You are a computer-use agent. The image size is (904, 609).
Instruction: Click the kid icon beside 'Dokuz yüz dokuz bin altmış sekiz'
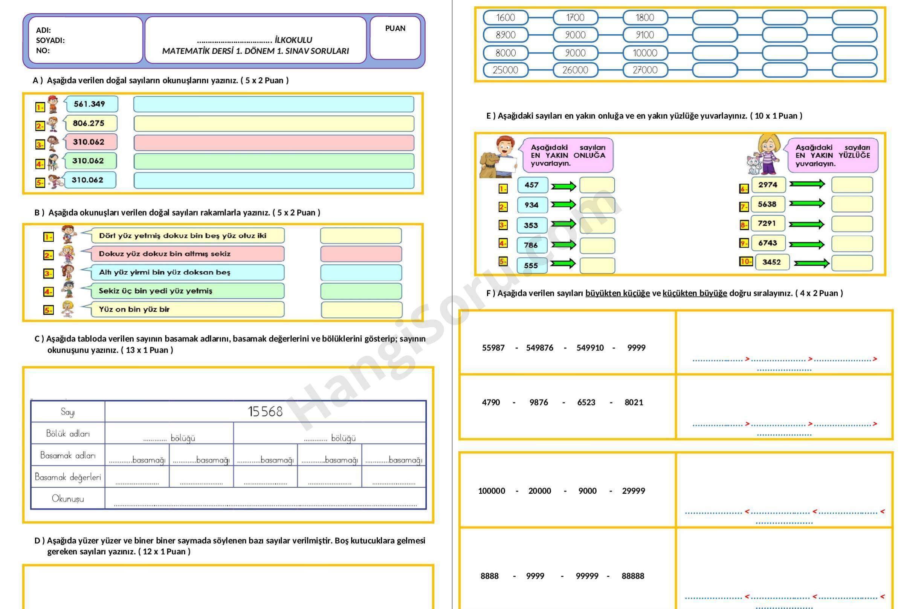(66, 254)
